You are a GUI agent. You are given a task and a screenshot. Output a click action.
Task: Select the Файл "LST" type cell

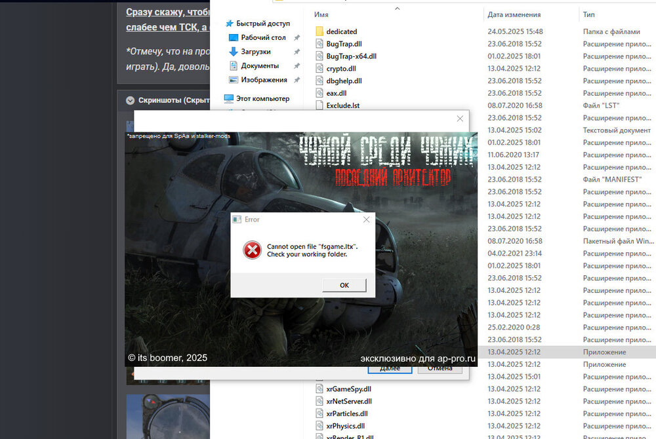tap(601, 105)
